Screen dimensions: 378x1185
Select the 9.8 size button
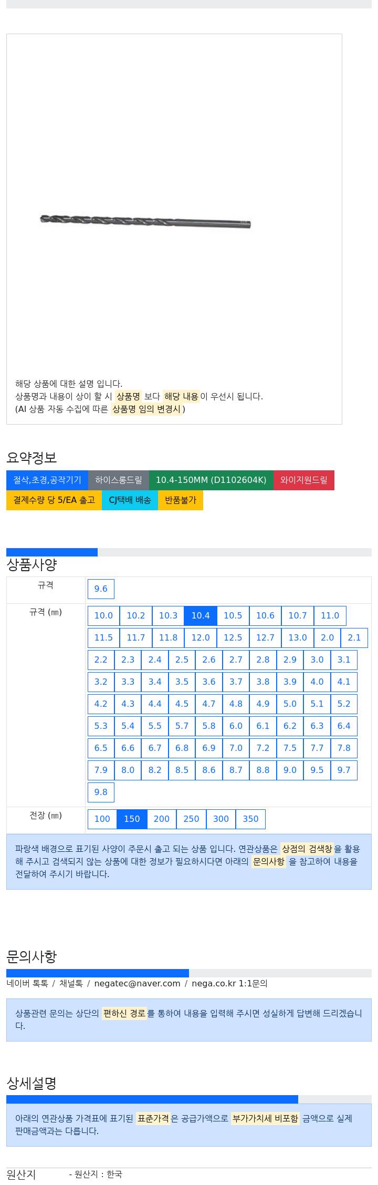click(x=101, y=792)
